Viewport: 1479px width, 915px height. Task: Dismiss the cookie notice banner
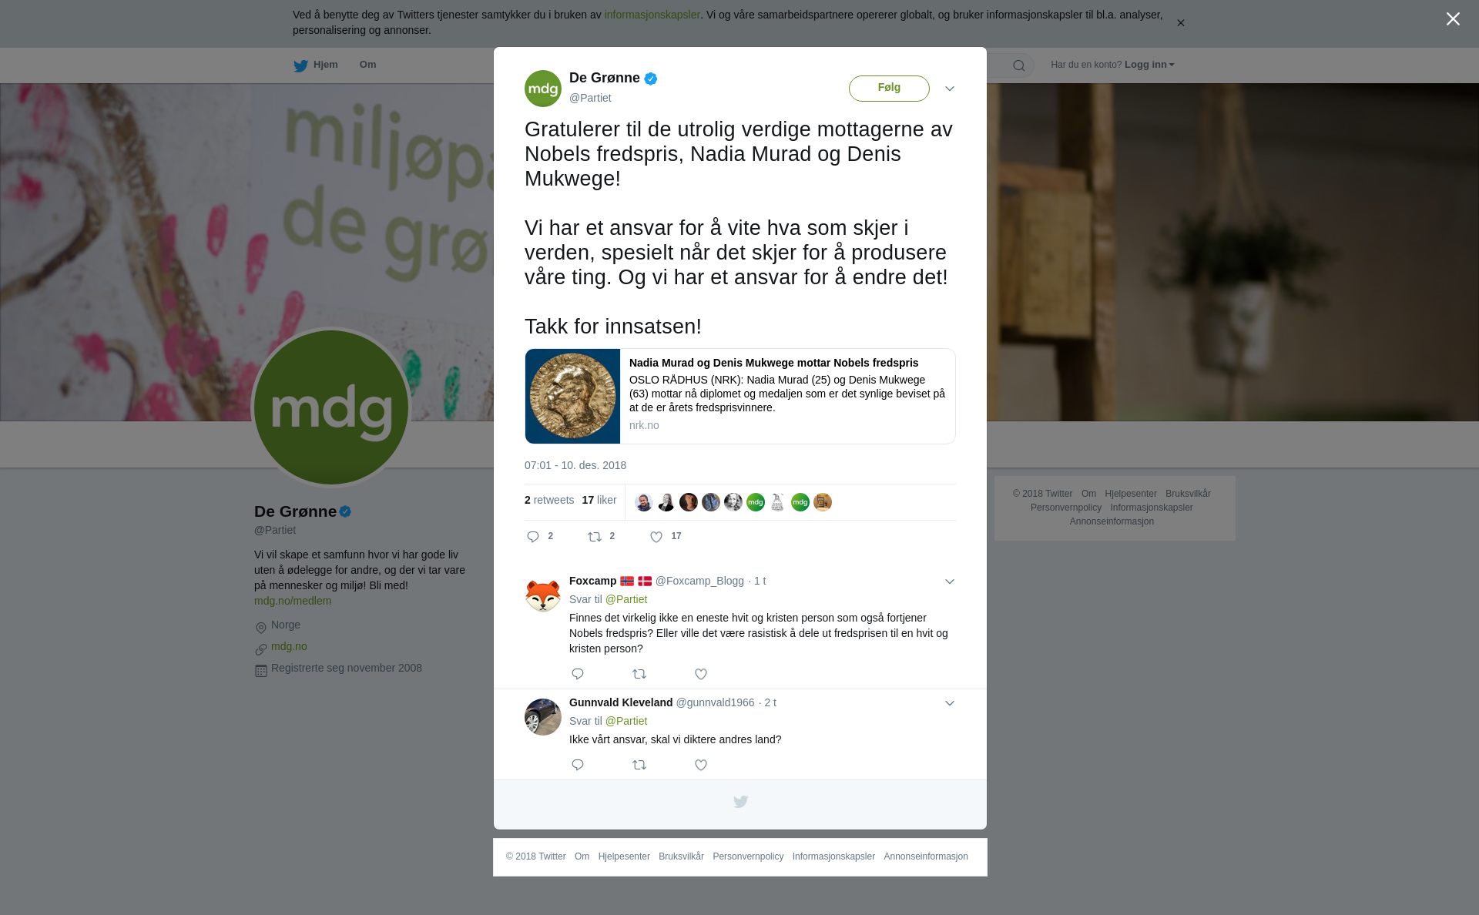point(1180,23)
